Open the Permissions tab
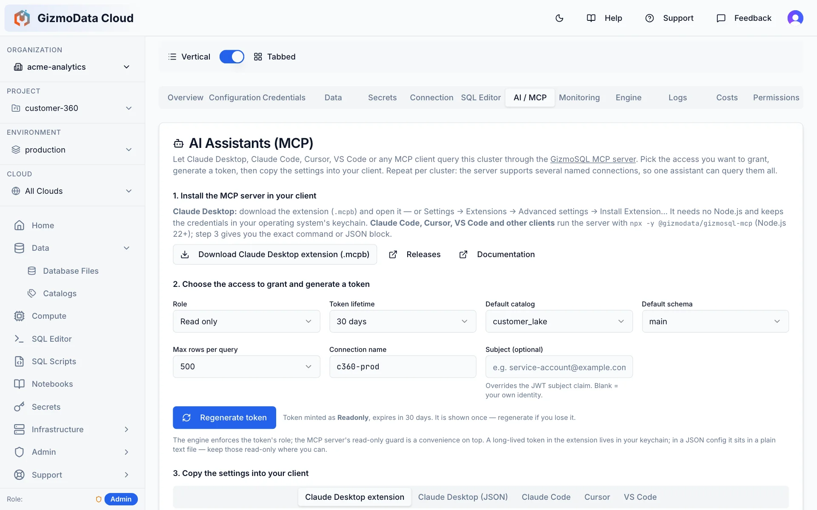This screenshot has width=817, height=510. [776, 97]
